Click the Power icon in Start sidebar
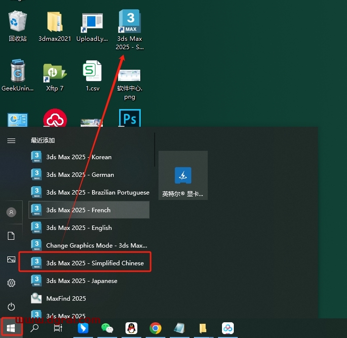This screenshot has height=338, width=347. click(x=11, y=307)
